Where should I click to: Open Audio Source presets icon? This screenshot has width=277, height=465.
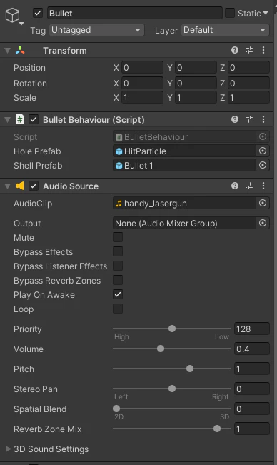249,186
